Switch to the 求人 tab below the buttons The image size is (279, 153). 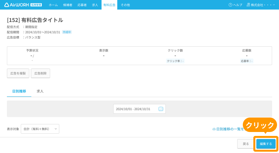click(40, 91)
